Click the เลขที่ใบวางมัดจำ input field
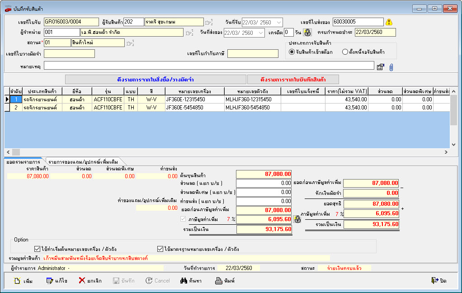Image resolution: width=462 pixels, height=293 pixels. (x=69, y=53)
